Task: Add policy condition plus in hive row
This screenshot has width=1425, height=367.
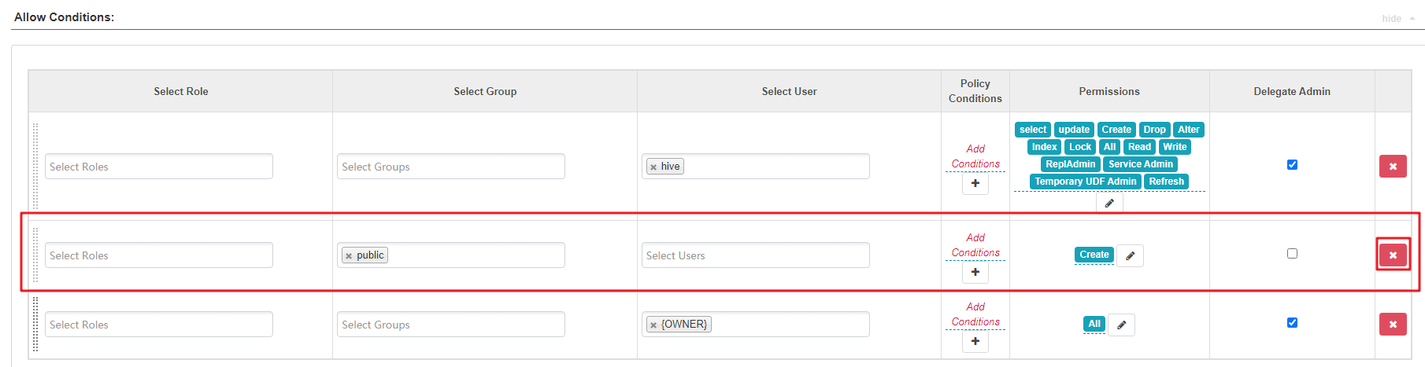Action: click(x=975, y=183)
